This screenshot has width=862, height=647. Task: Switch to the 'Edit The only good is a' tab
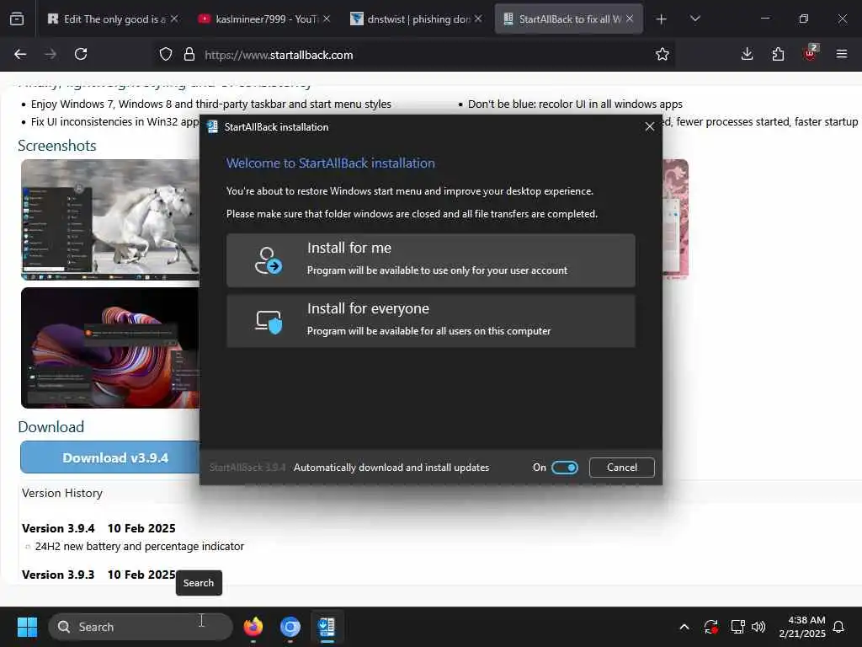113,19
